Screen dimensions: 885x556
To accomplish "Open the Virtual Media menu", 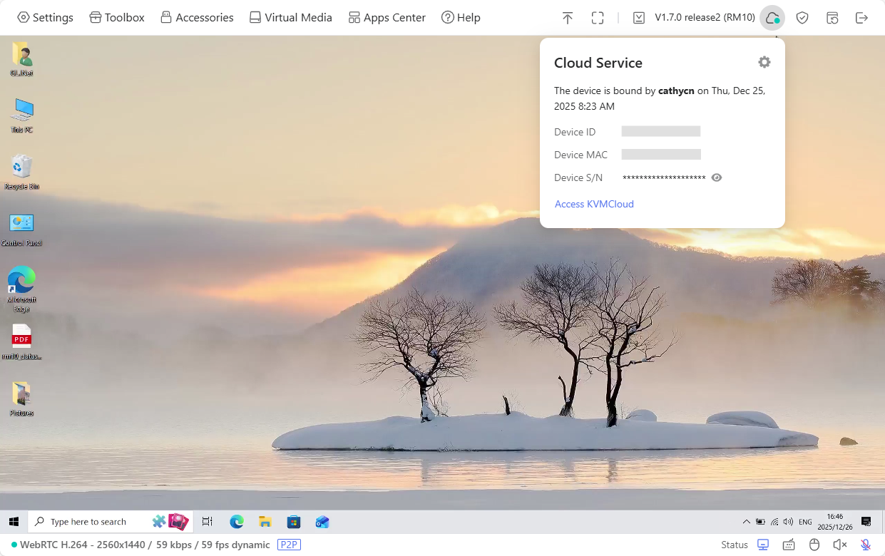I will pyautogui.click(x=290, y=17).
